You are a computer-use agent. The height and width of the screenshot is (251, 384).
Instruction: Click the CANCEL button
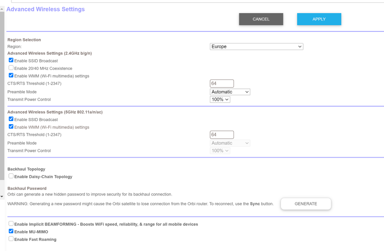click(x=261, y=19)
